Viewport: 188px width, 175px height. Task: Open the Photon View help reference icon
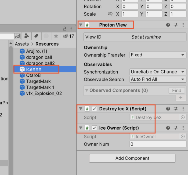tap(168, 25)
